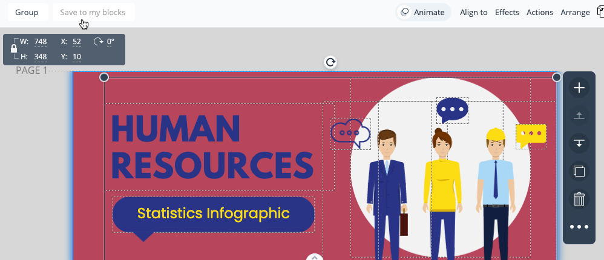Click the rotate handle above the selection

pyautogui.click(x=330, y=62)
